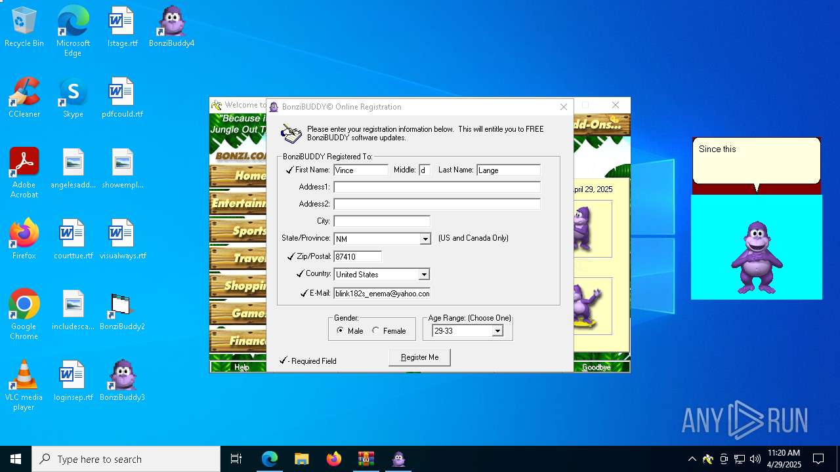Click the Address1 field
This screenshot has width=840, height=472.
(x=437, y=187)
